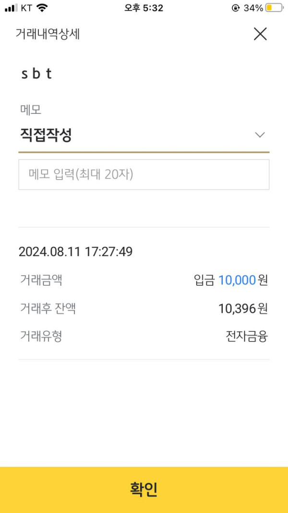Tap the KT carrier label
This screenshot has width=288, height=513.
(x=26, y=8)
